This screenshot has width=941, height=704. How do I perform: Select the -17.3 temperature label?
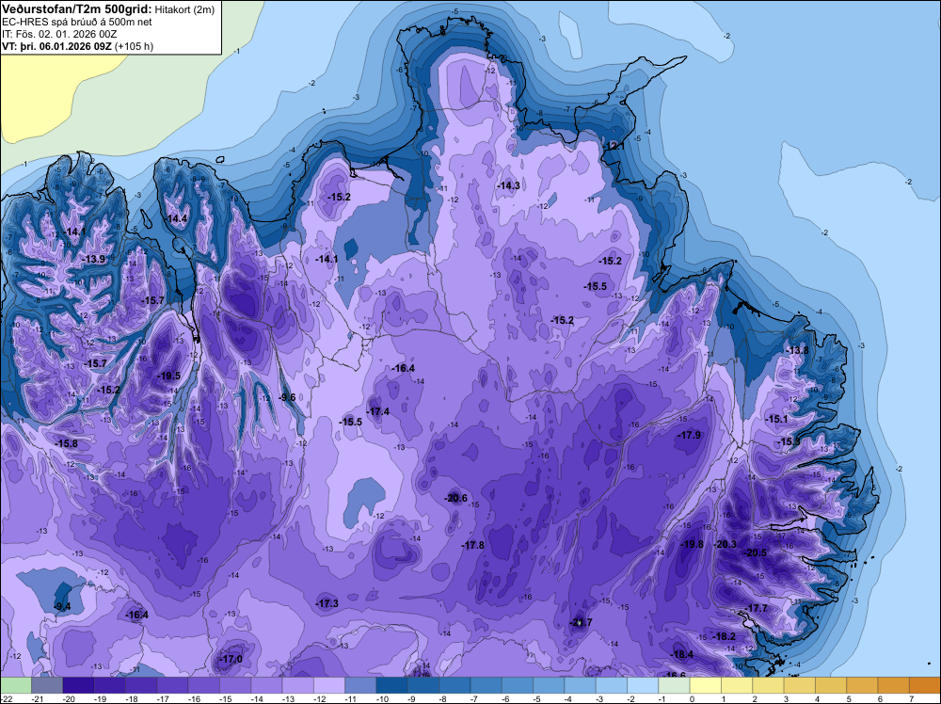point(327,603)
